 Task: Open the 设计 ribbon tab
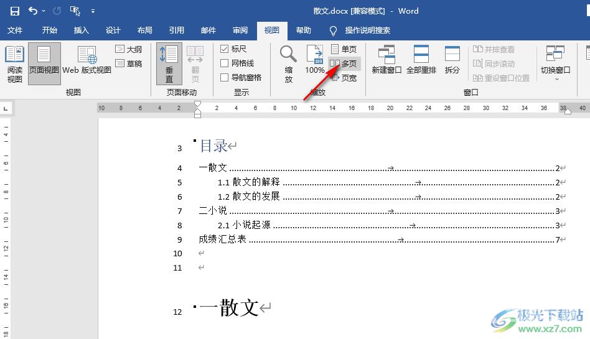point(113,30)
